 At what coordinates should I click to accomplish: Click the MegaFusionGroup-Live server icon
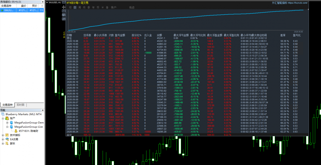click(x=12, y=127)
